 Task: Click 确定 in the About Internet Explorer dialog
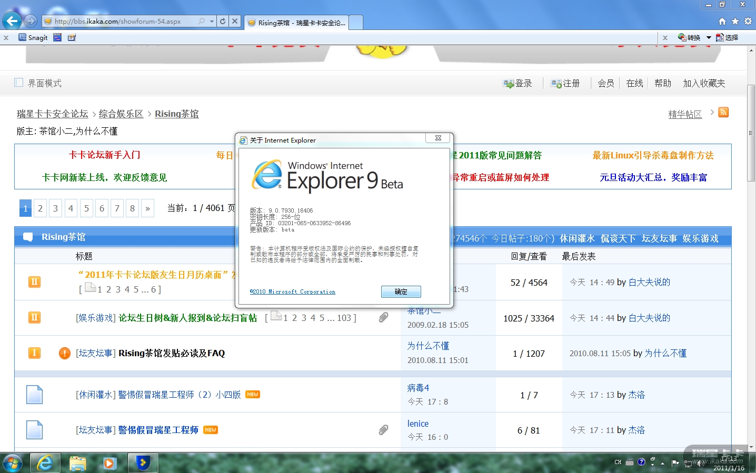[401, 291]
